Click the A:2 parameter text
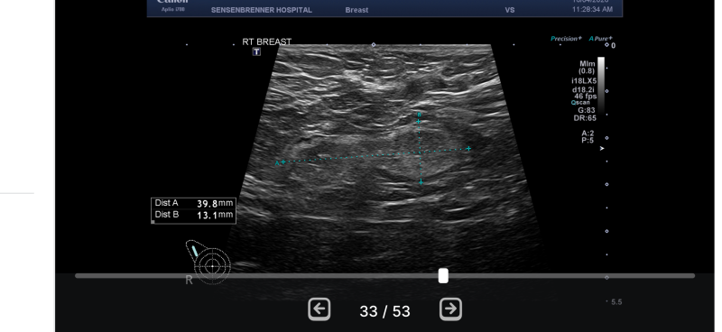Screen dimensions: 722x332 [588, 134]
